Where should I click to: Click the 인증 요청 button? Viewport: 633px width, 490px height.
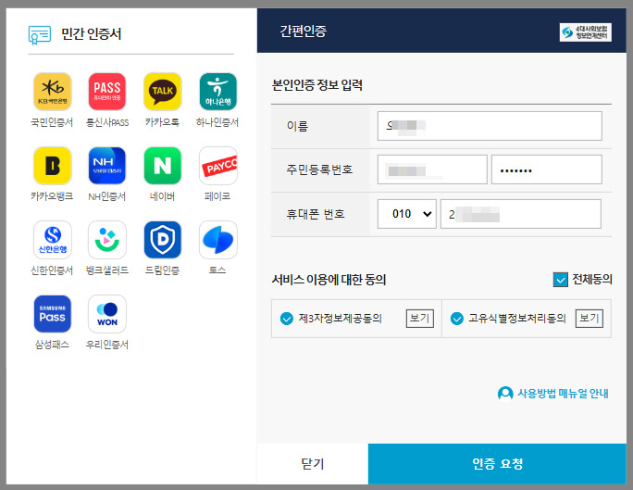pos(497,464)
